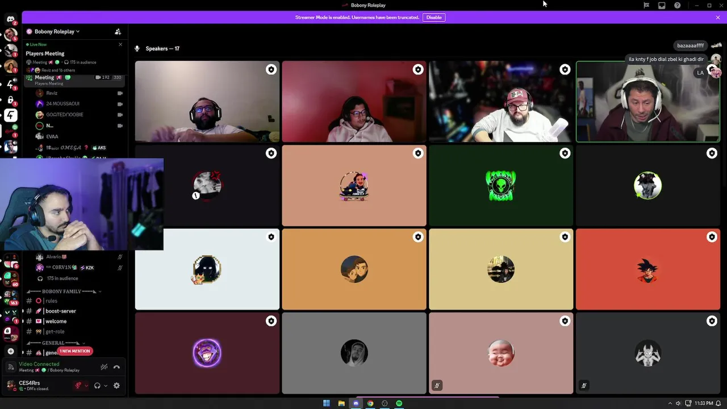Open options on red cap streamer tile
Viewport: 727px width, 409px height.
click(x=565, y=69)
